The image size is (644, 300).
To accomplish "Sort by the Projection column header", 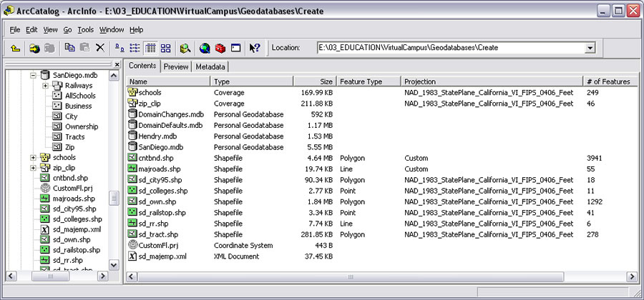I will 492,81.
